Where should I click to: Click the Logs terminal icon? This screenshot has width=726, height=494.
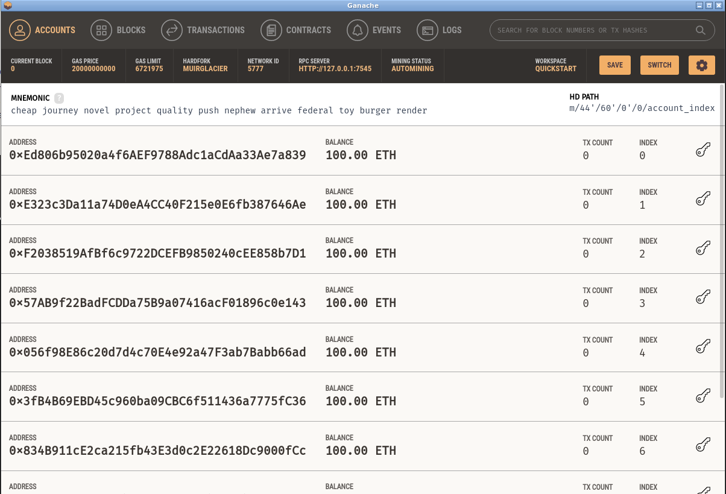pos(428,30)
